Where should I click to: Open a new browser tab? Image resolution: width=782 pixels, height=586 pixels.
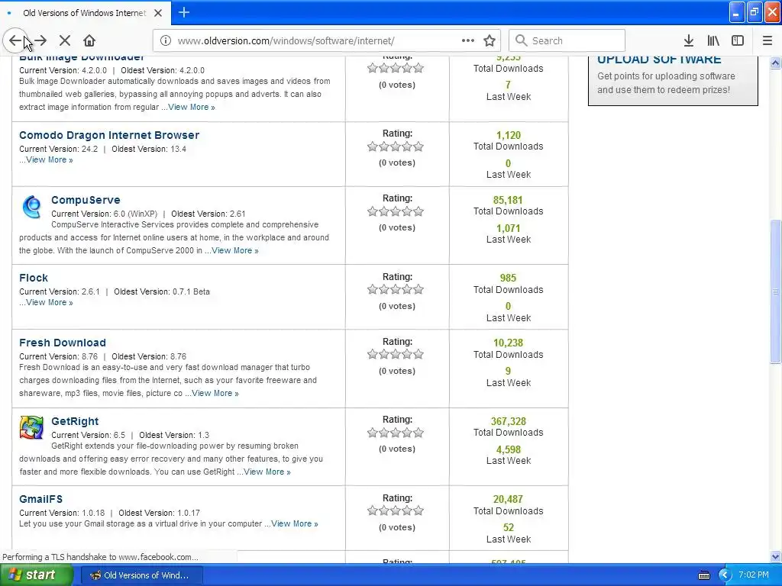(x=183, y=12)
